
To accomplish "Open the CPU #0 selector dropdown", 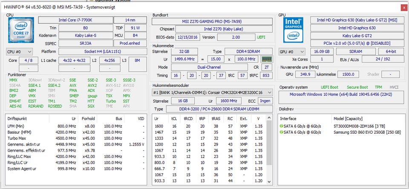I will 19,52.
